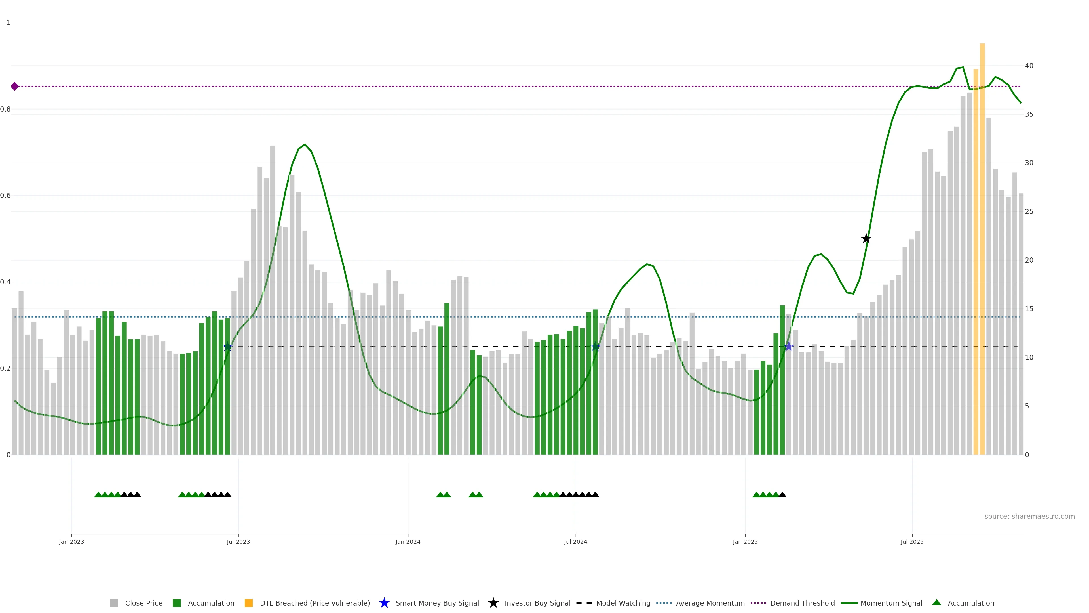Click the purple diamond Demand Threshold marker
Screen dimensions: 1089x613
point(15,86)
